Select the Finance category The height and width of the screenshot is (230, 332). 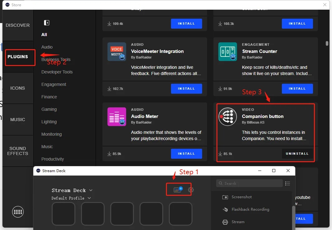[49, 97]
